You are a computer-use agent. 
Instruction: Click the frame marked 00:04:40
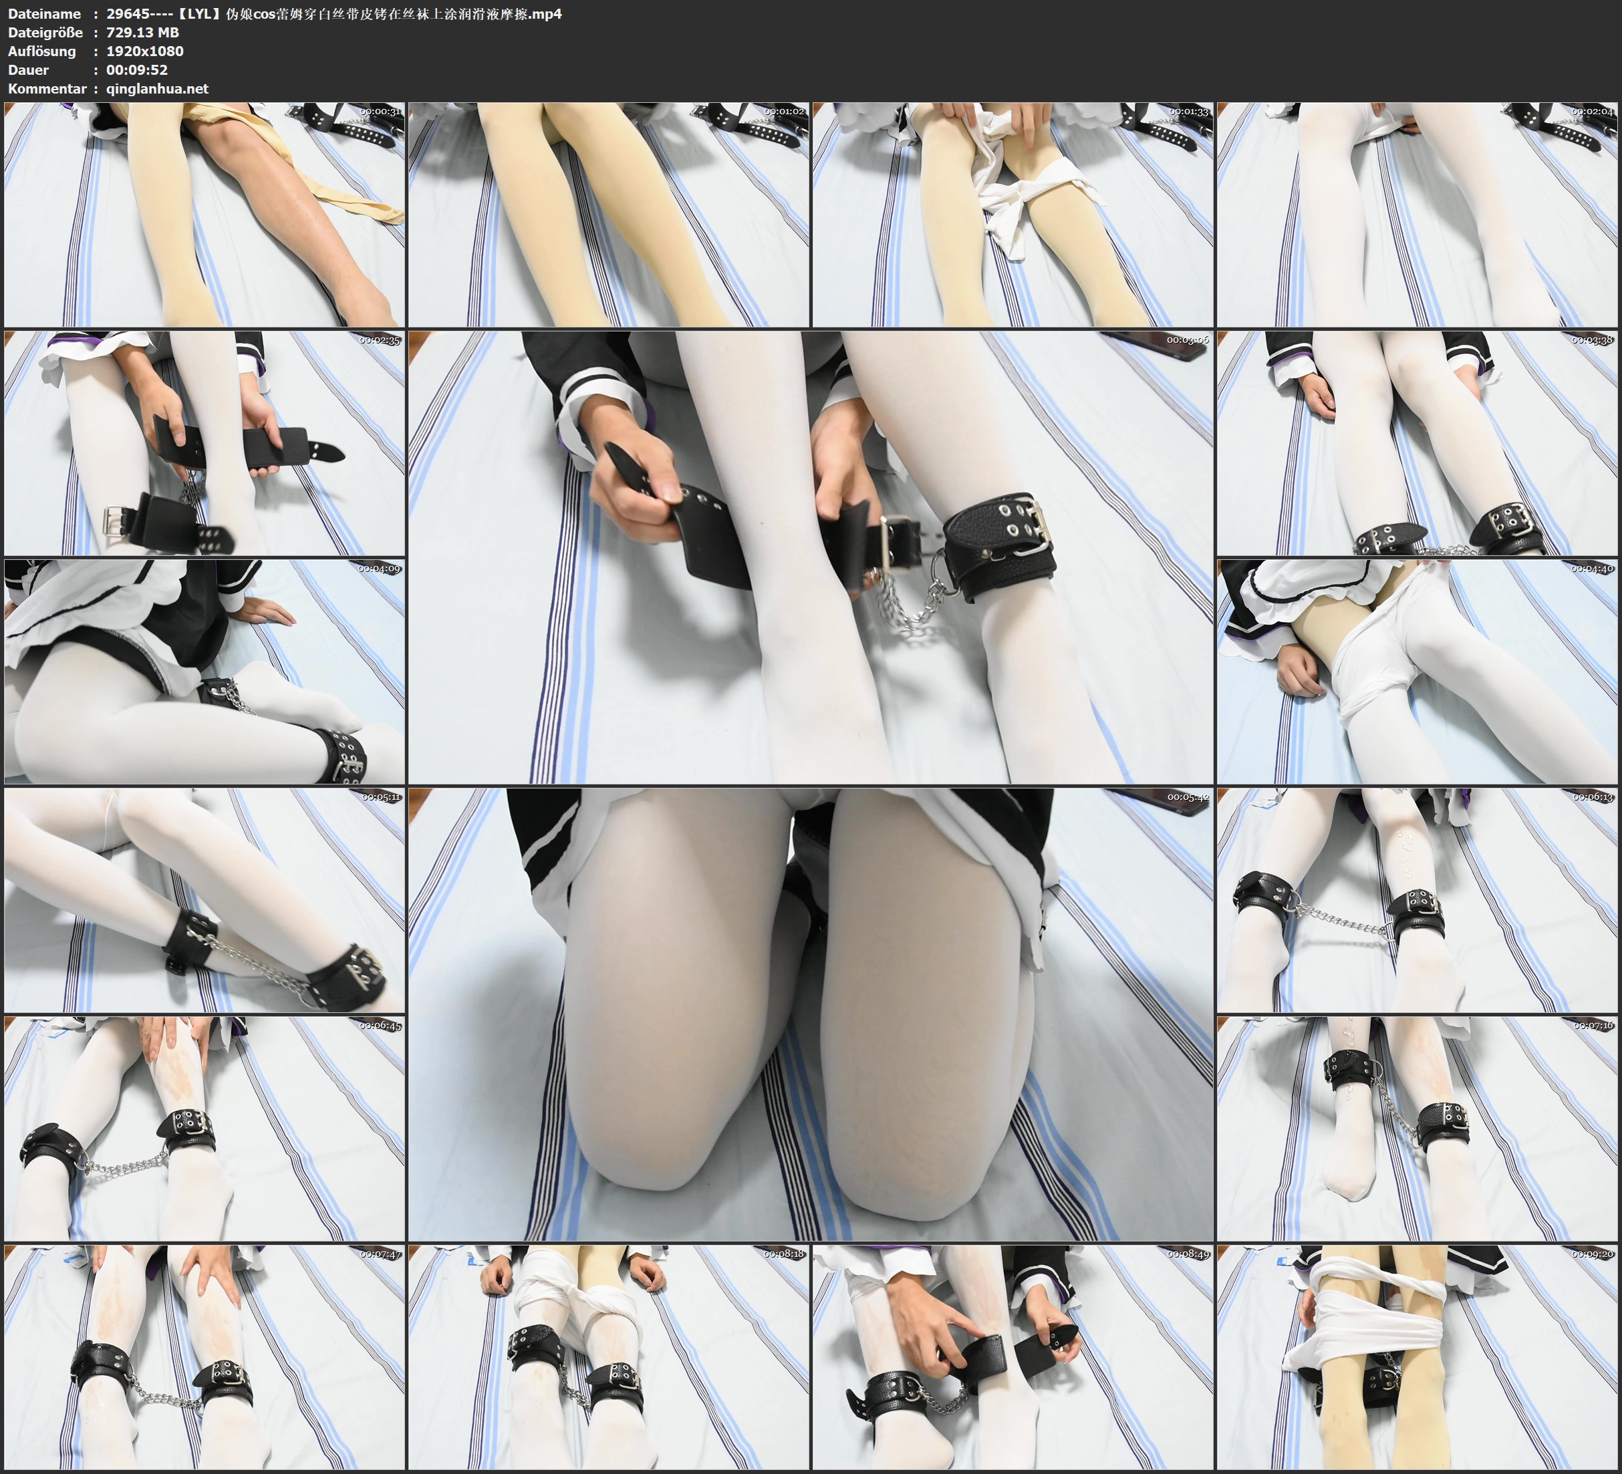pos(1417,672)
